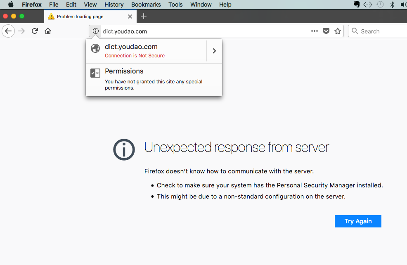Reload the current page
Viewport: 407px width, 265px height.
pyautogui.click(x=35, y=31)
